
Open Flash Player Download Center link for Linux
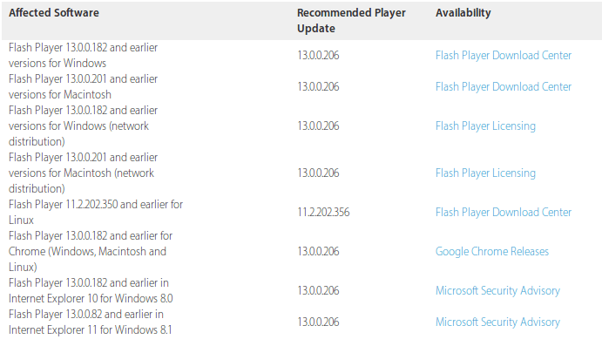[x=504, y=213]
